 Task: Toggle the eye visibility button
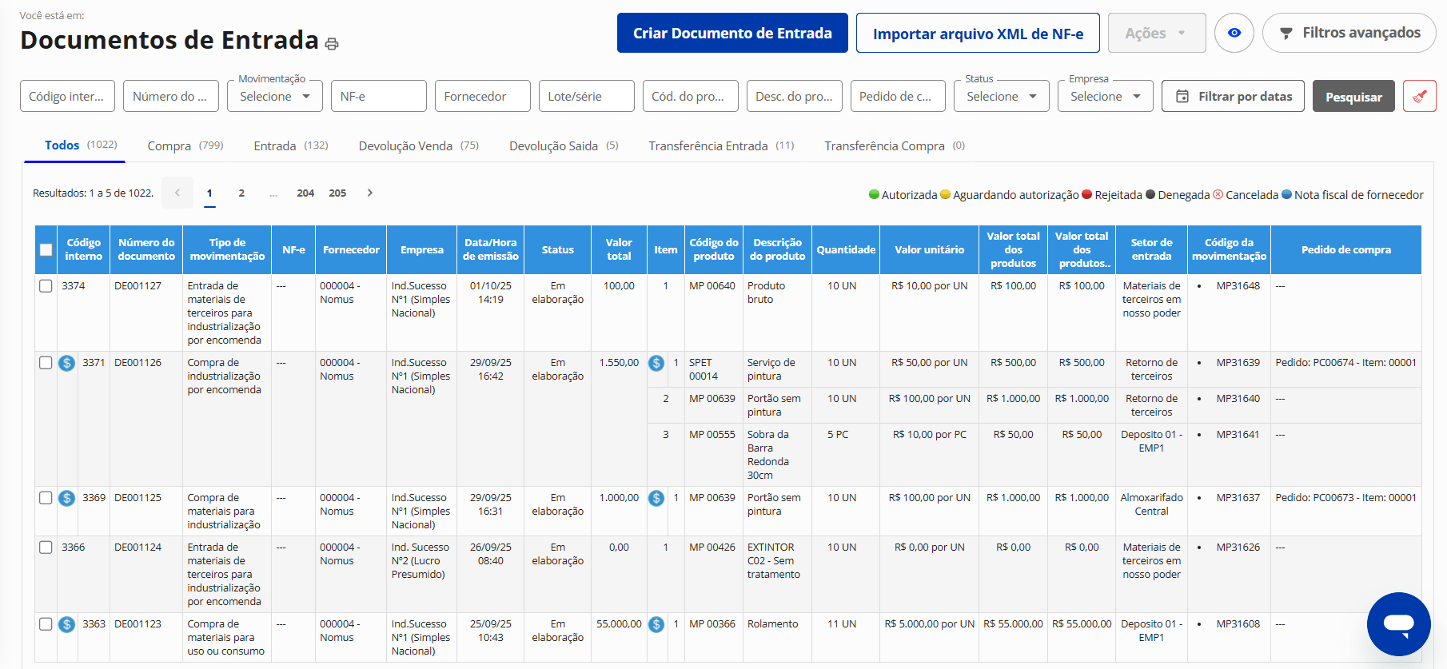click(x=1234, y=33)
